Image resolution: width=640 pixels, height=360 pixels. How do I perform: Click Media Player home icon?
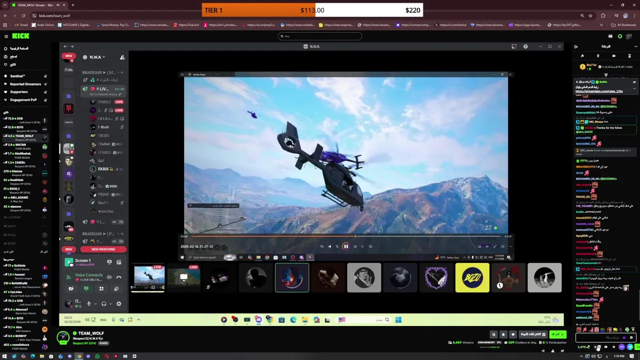[x=182, y=74]
